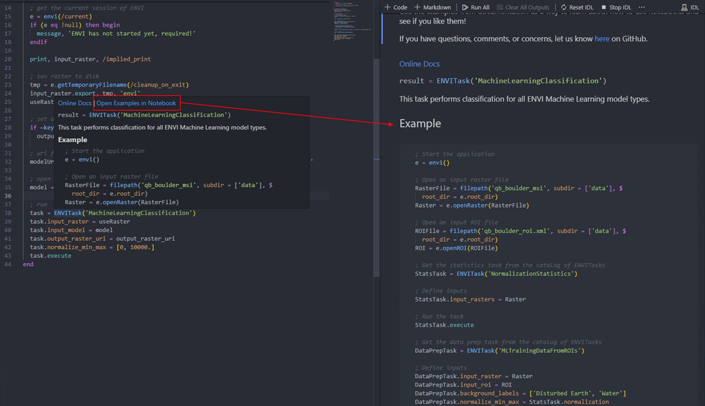Click the ENVITask result line in hover popup

[144, 115]
